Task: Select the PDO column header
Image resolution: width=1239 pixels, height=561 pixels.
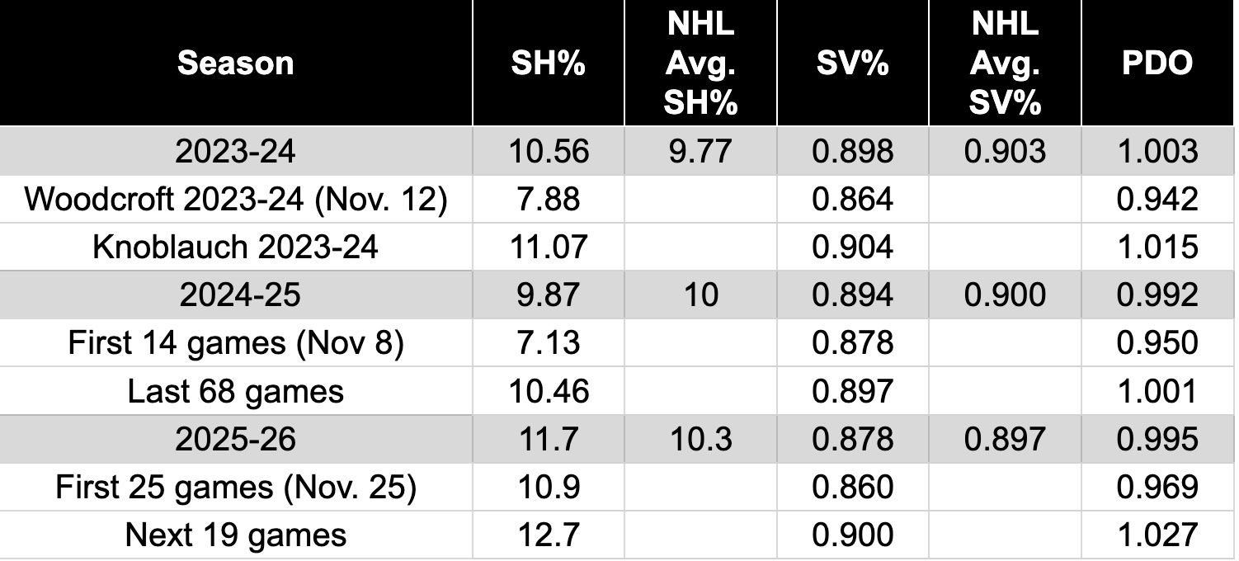Action: [x=1157, y=64]
